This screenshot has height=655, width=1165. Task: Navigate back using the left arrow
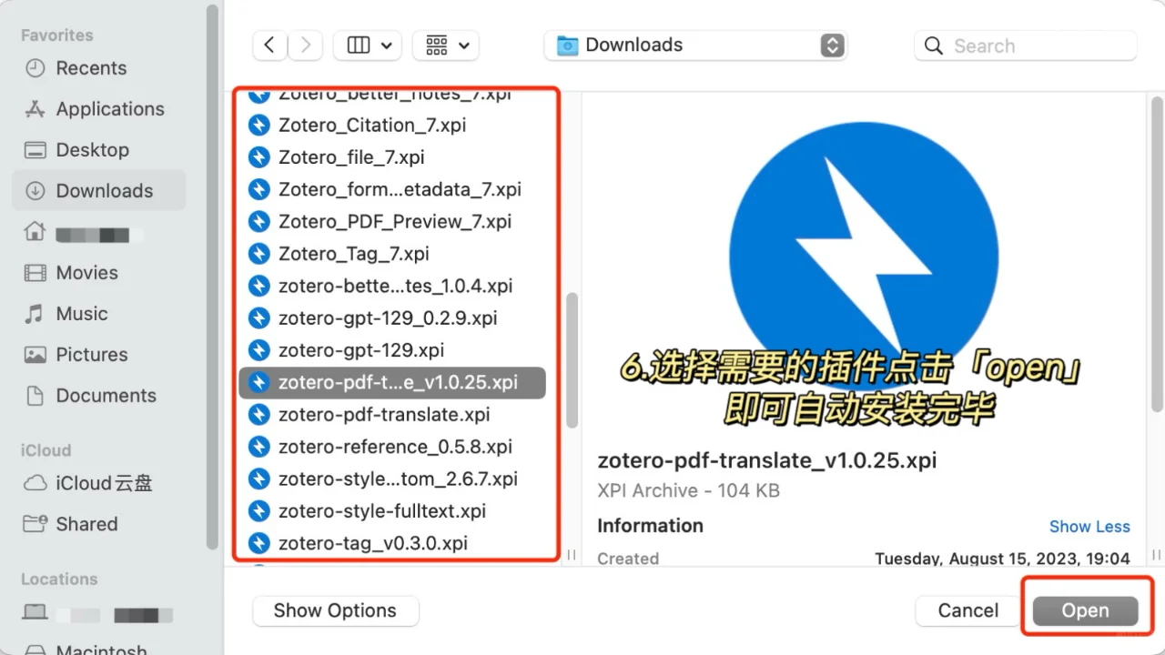[269, 45]
